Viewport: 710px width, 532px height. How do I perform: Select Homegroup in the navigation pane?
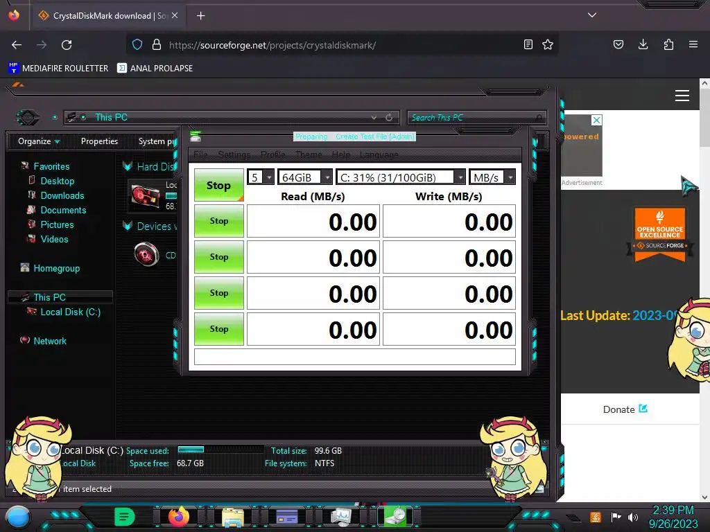56,268
